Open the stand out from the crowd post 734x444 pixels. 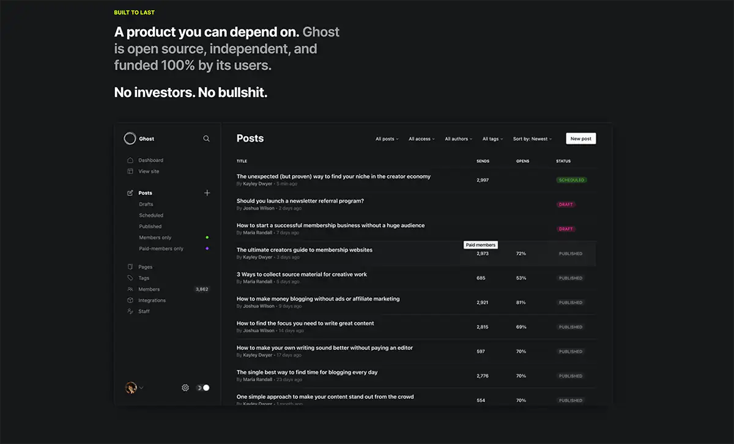pos(325,396)
